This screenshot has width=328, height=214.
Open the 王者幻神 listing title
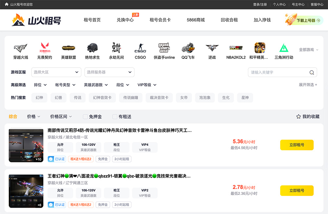point(119,176)
